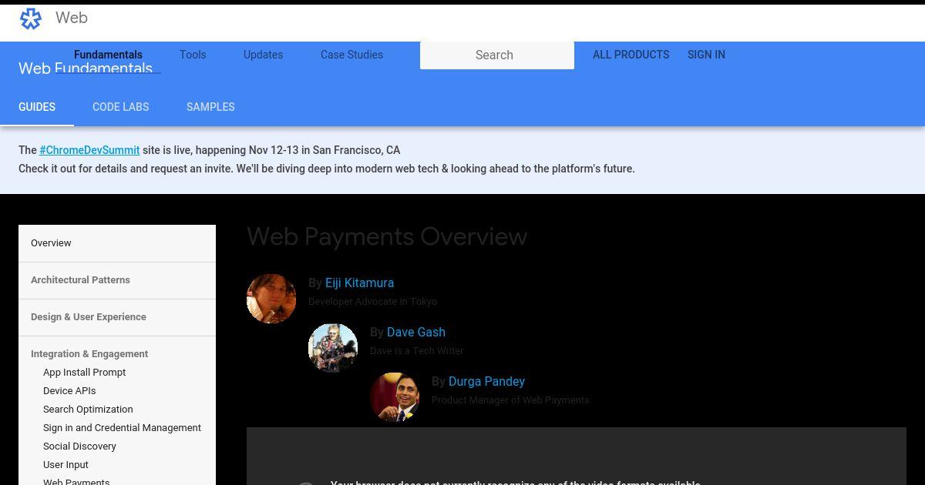Go to the Updates nav tab
Screen dimensions: 925x485
(x=263, y=55)
